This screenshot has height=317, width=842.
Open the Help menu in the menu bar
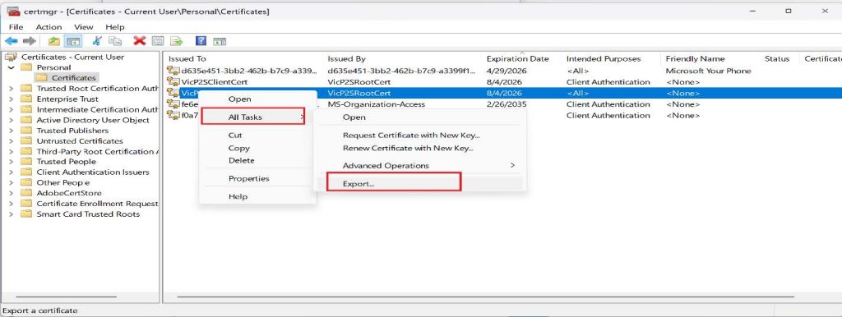click(115, 27)
